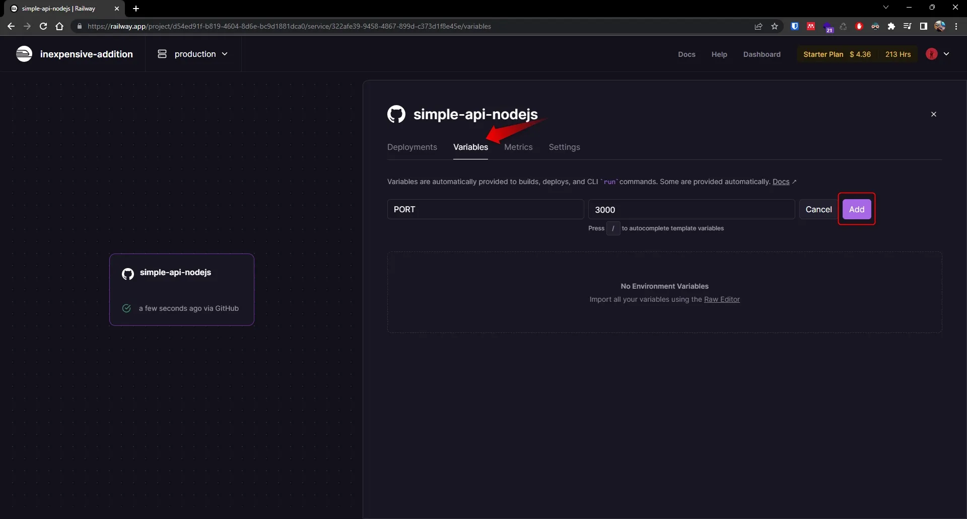Click the 'No Environment Variables' text
Image resolution: width=967 pixels, height=519 pixels.
click(x=664, y=286)
